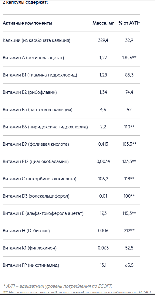Click Витамин B6 (пиридоксина гидрохлорид) text
This screenshot has height=295, width=155.
tap(45, 127)
